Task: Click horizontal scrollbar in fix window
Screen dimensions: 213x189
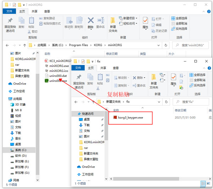Action: [146, 179]
